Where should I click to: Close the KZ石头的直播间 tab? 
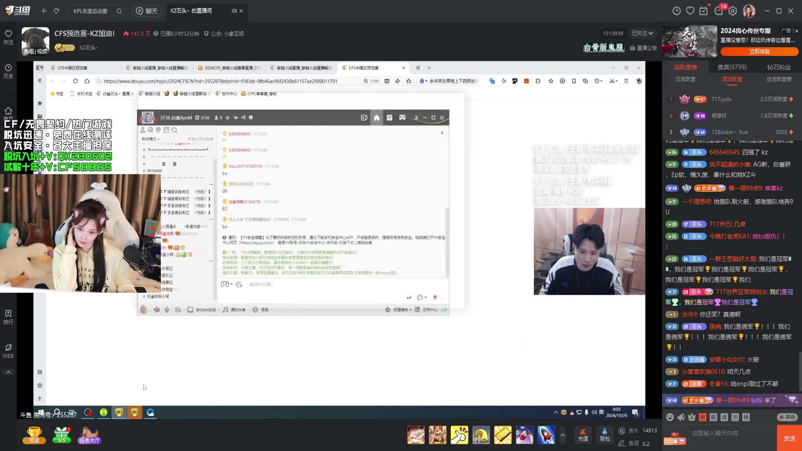[241, 11]
